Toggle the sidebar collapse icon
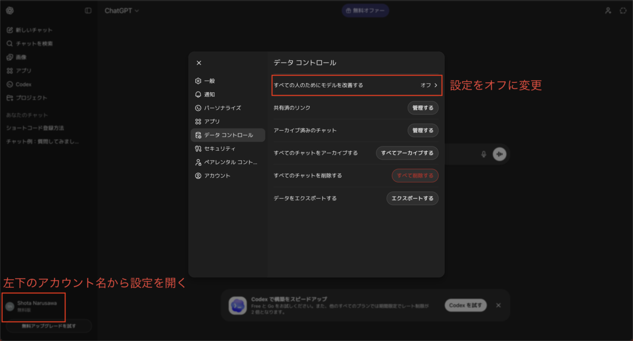 [88, 11]
